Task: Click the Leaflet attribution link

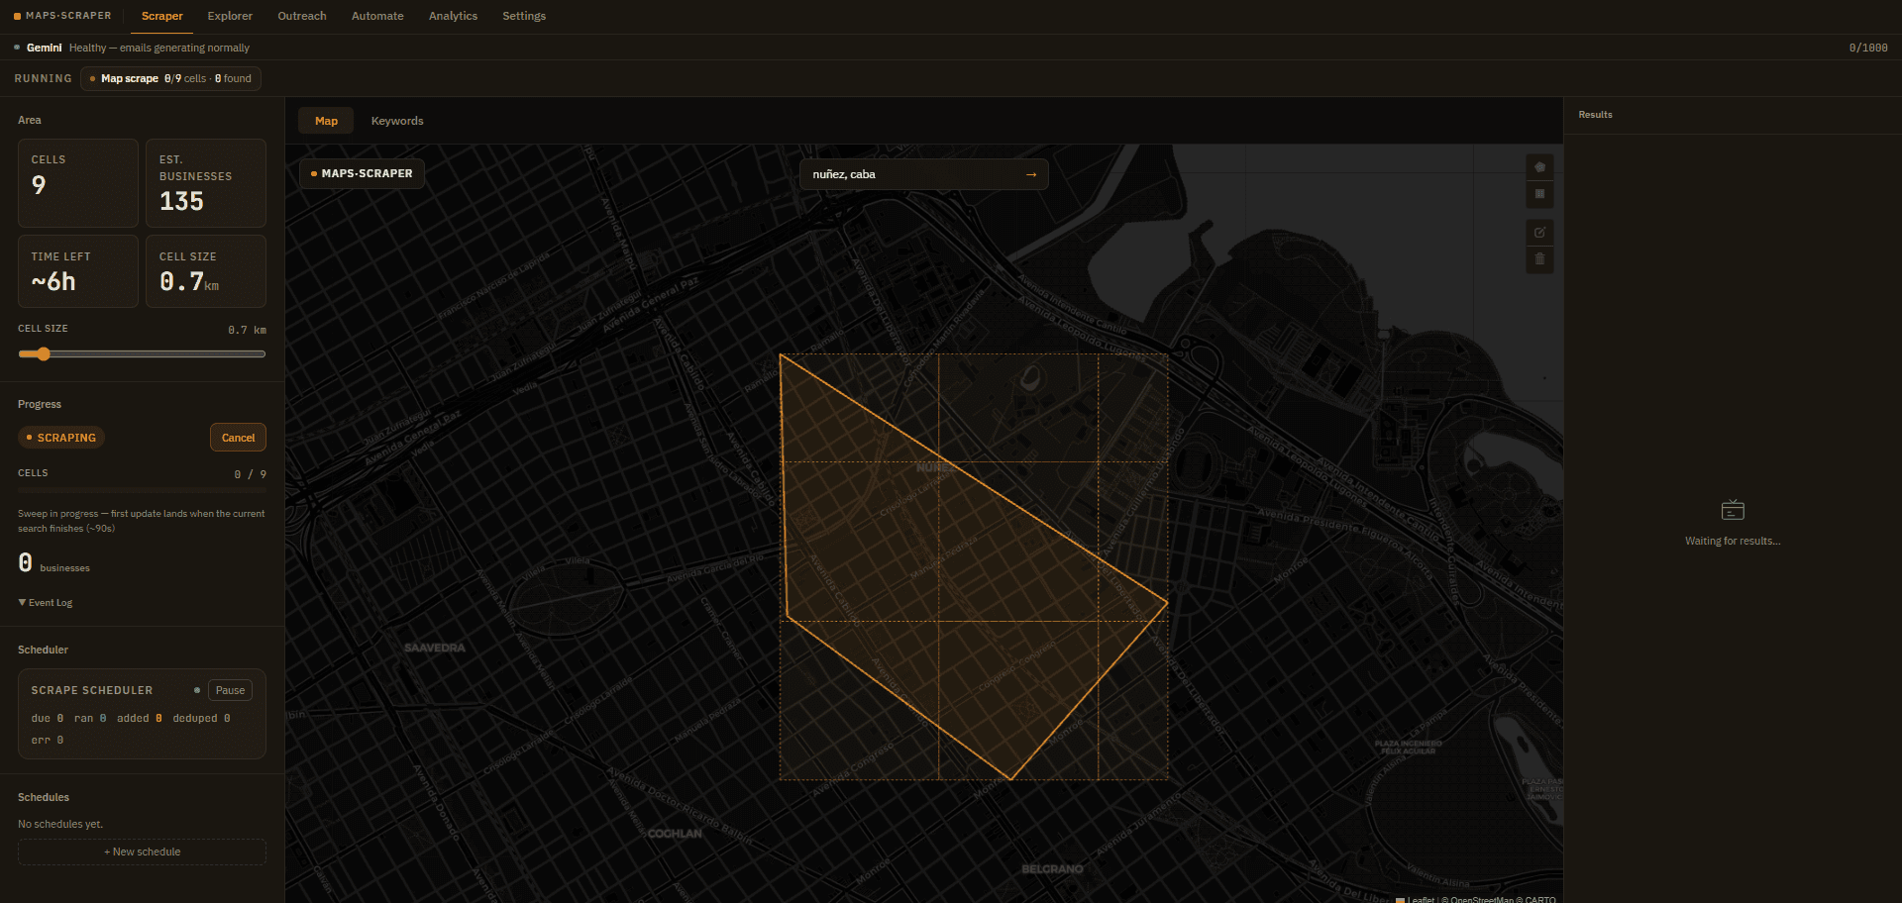Action: pyautogui.click(x=1421, y=899)
